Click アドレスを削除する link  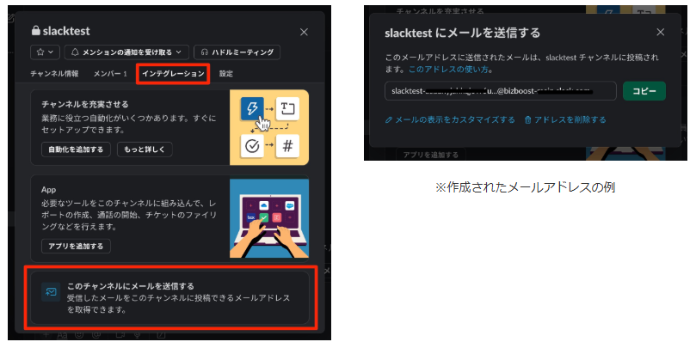coord(565,119)
